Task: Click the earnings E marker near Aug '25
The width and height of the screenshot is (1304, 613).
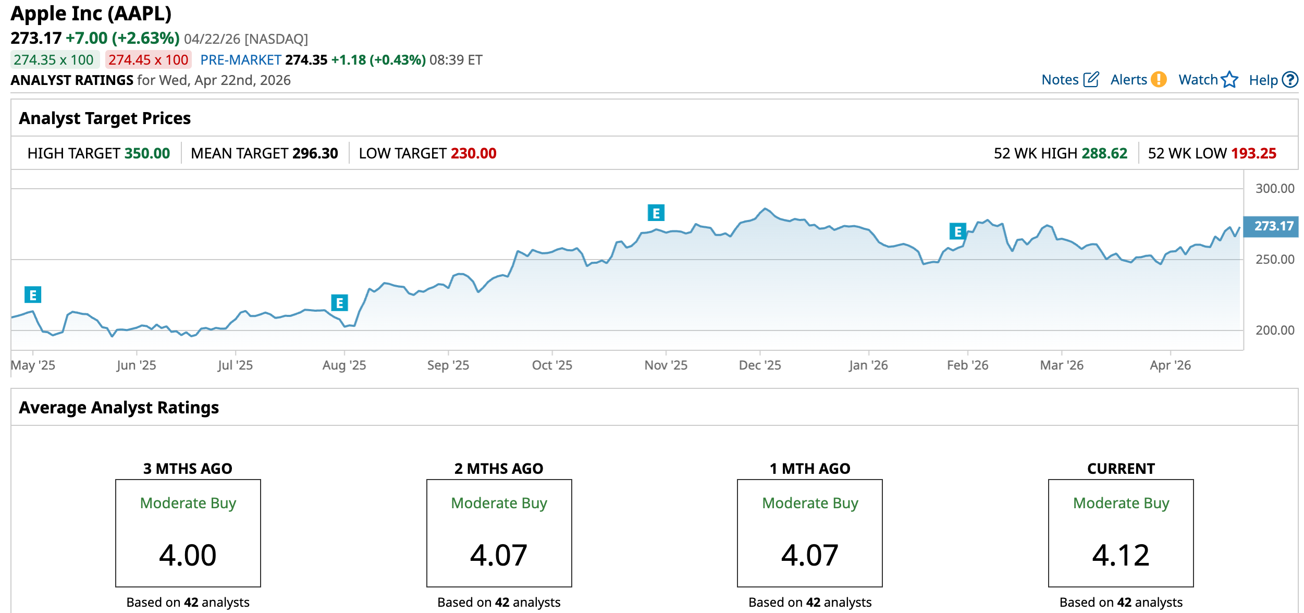Action: point(339,302)
